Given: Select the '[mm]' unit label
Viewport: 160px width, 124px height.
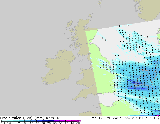Looking at the screenshot, I should 39,118.
